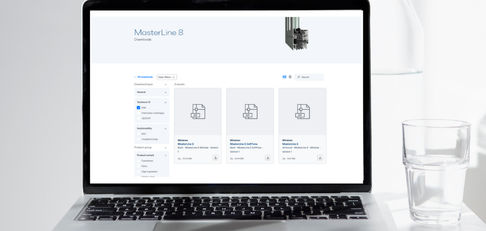Click the 'Downloads' subtitle under heading
Viewport: 486px width, 231px height.
click(x=143, y=40)
